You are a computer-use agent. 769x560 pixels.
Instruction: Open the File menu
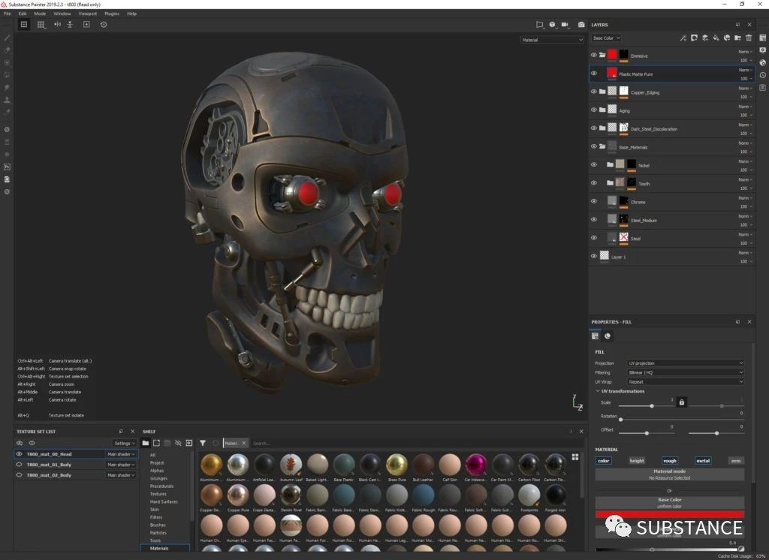(8, 14)
